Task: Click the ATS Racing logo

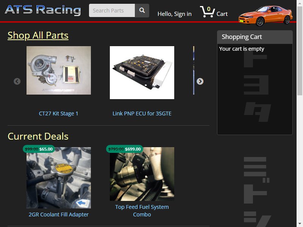Action: coord(43,10)
